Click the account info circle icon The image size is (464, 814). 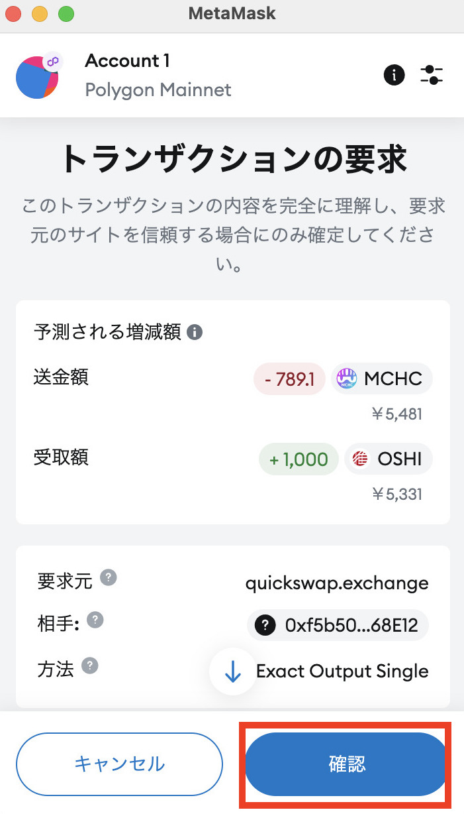coord(394,75)
